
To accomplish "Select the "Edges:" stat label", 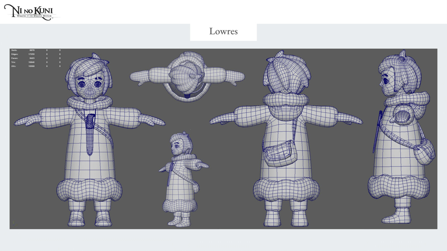I will [15, 54].
